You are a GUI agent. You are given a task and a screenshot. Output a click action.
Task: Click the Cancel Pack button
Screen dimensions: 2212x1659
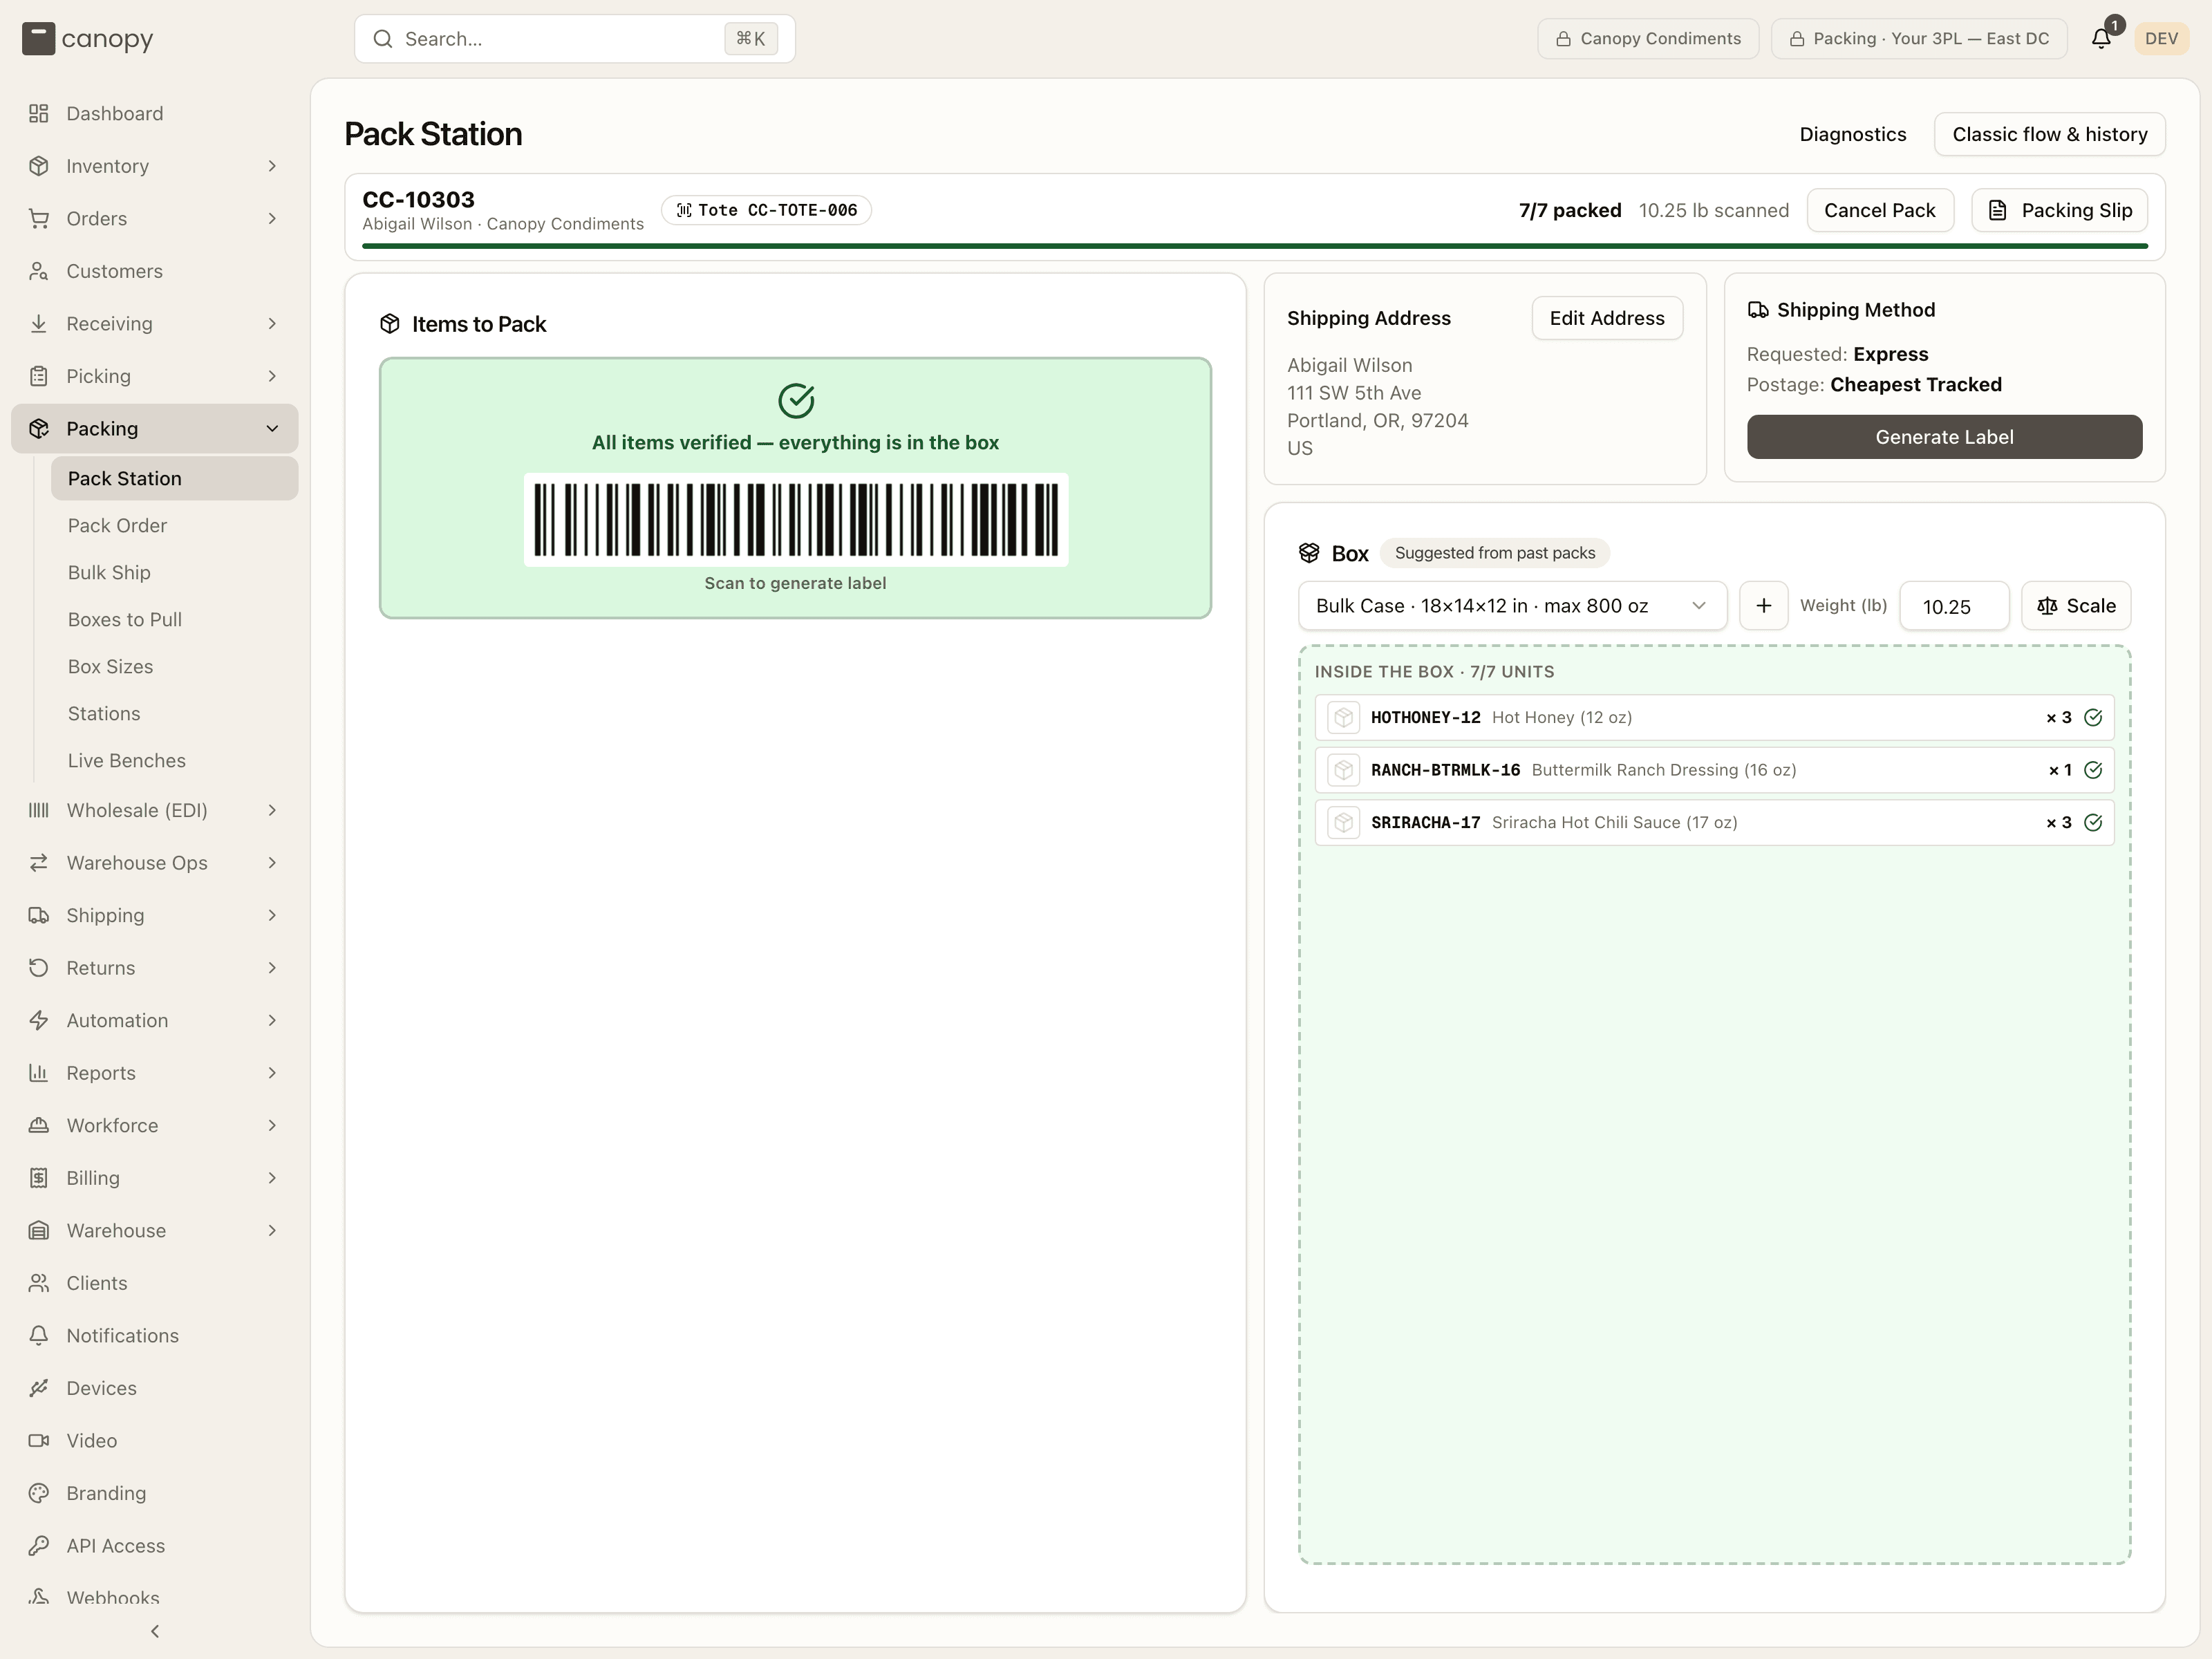point(1879,210)
